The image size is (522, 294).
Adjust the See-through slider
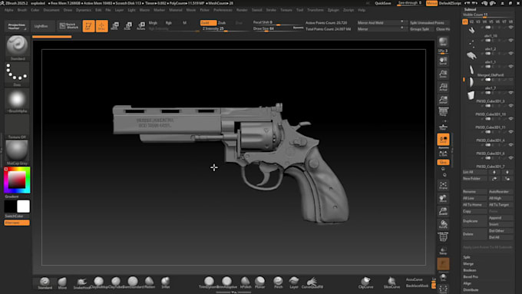[410, 3]
